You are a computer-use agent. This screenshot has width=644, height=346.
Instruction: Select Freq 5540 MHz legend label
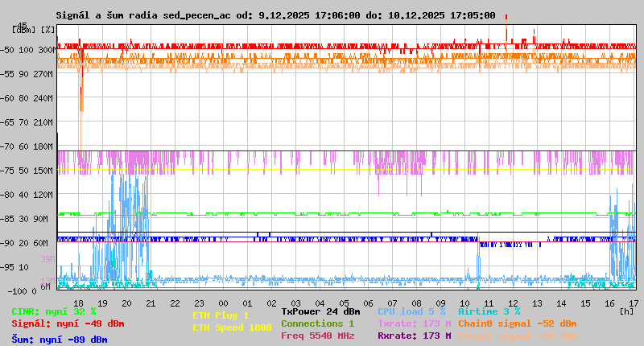click(x=318, y=336)
